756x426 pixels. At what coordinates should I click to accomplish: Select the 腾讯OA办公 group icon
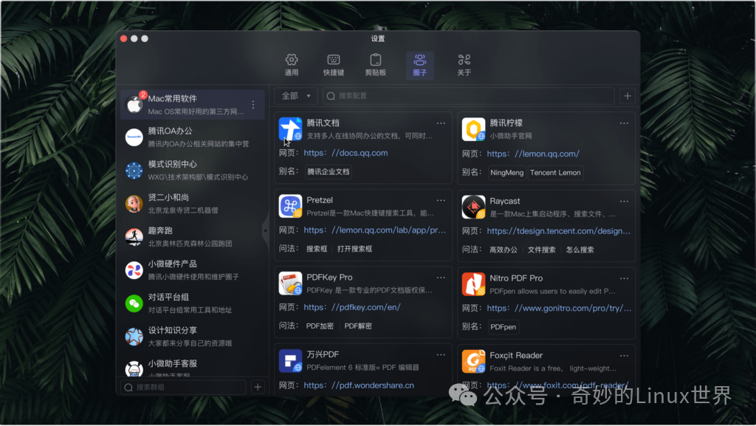pyautogui.click(x=134, y=137)
